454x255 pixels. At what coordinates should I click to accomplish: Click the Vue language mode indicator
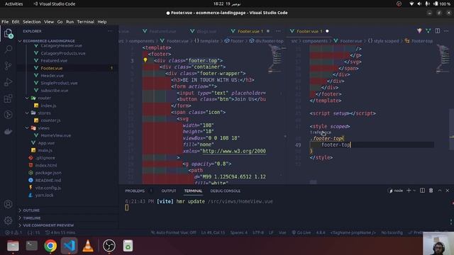pos(282,232)
